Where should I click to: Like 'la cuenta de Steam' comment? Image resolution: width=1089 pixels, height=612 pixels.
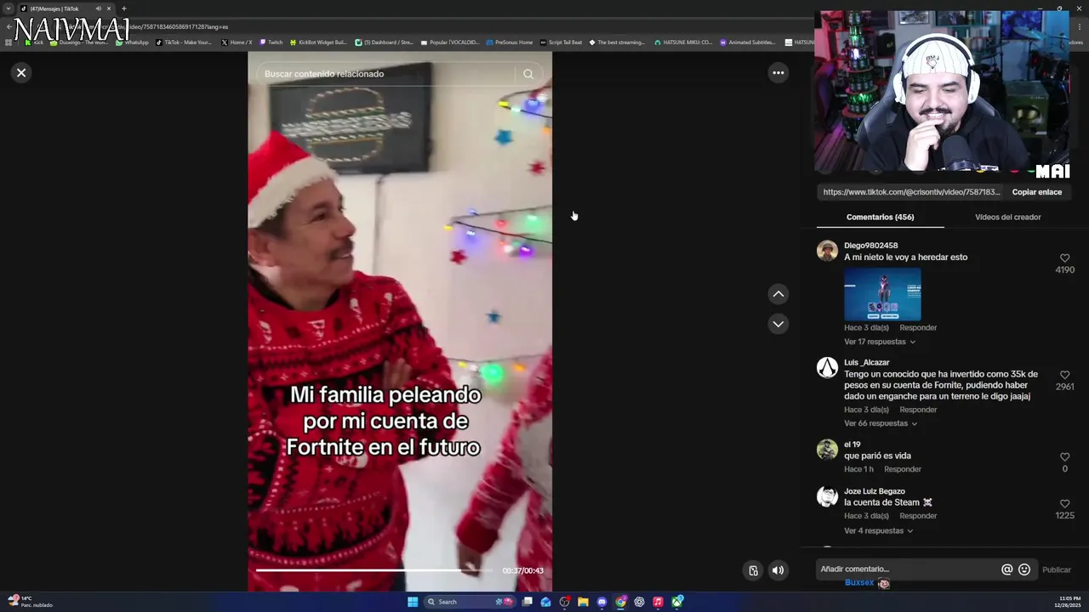pyautogui.click(x=1064, y=504)
